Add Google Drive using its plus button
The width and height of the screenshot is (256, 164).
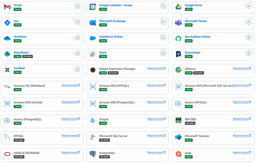coord(248,6)
